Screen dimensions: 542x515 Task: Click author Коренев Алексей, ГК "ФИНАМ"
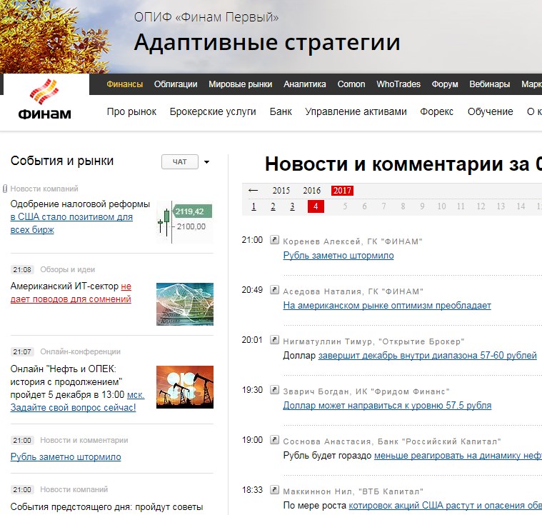tap(353, 241)
